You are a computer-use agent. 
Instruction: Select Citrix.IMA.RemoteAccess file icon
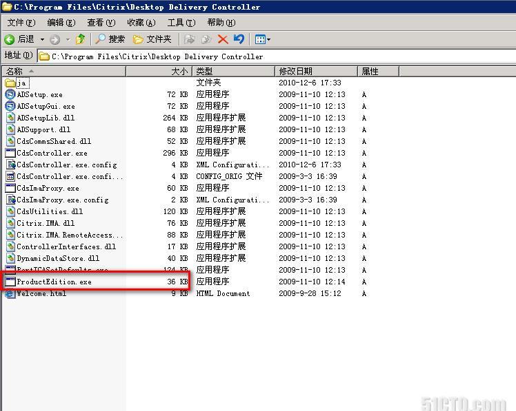pos(10,235)
